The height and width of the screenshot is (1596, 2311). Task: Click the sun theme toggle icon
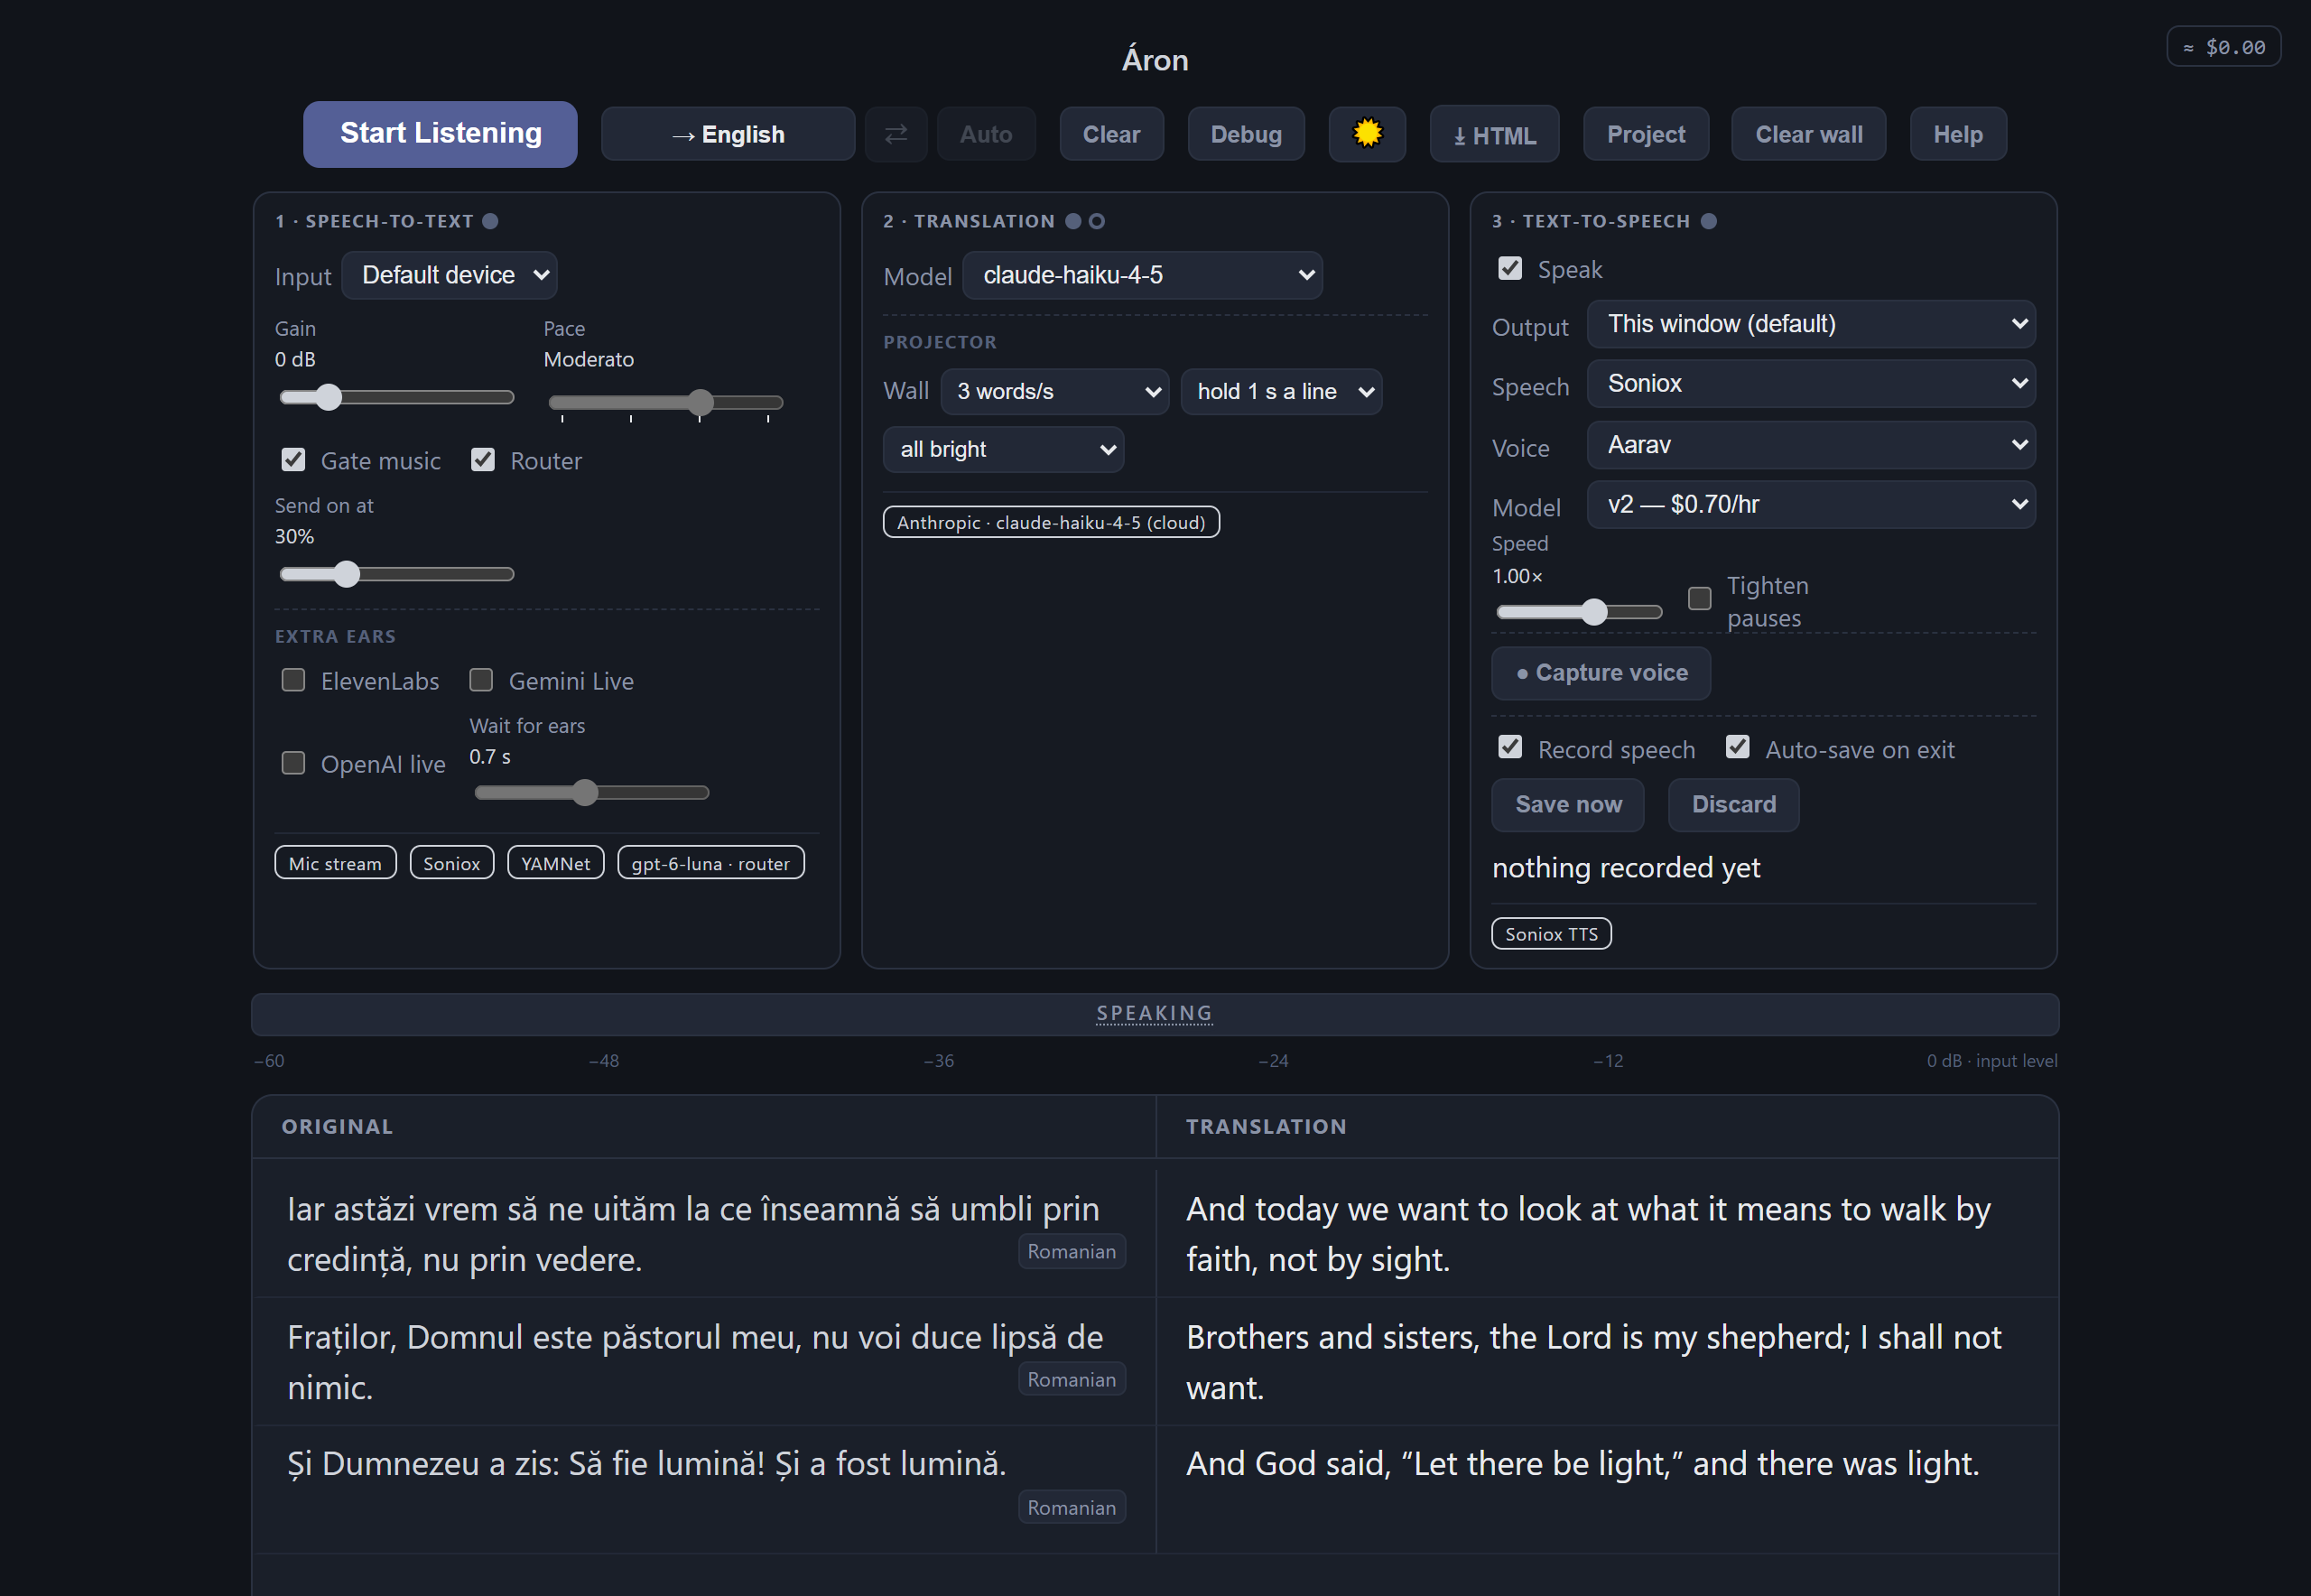(x=1367, y=134)
